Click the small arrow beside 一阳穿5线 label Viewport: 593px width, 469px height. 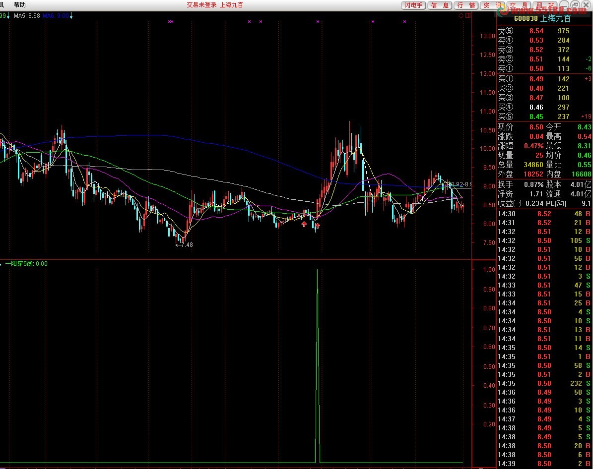1,264
